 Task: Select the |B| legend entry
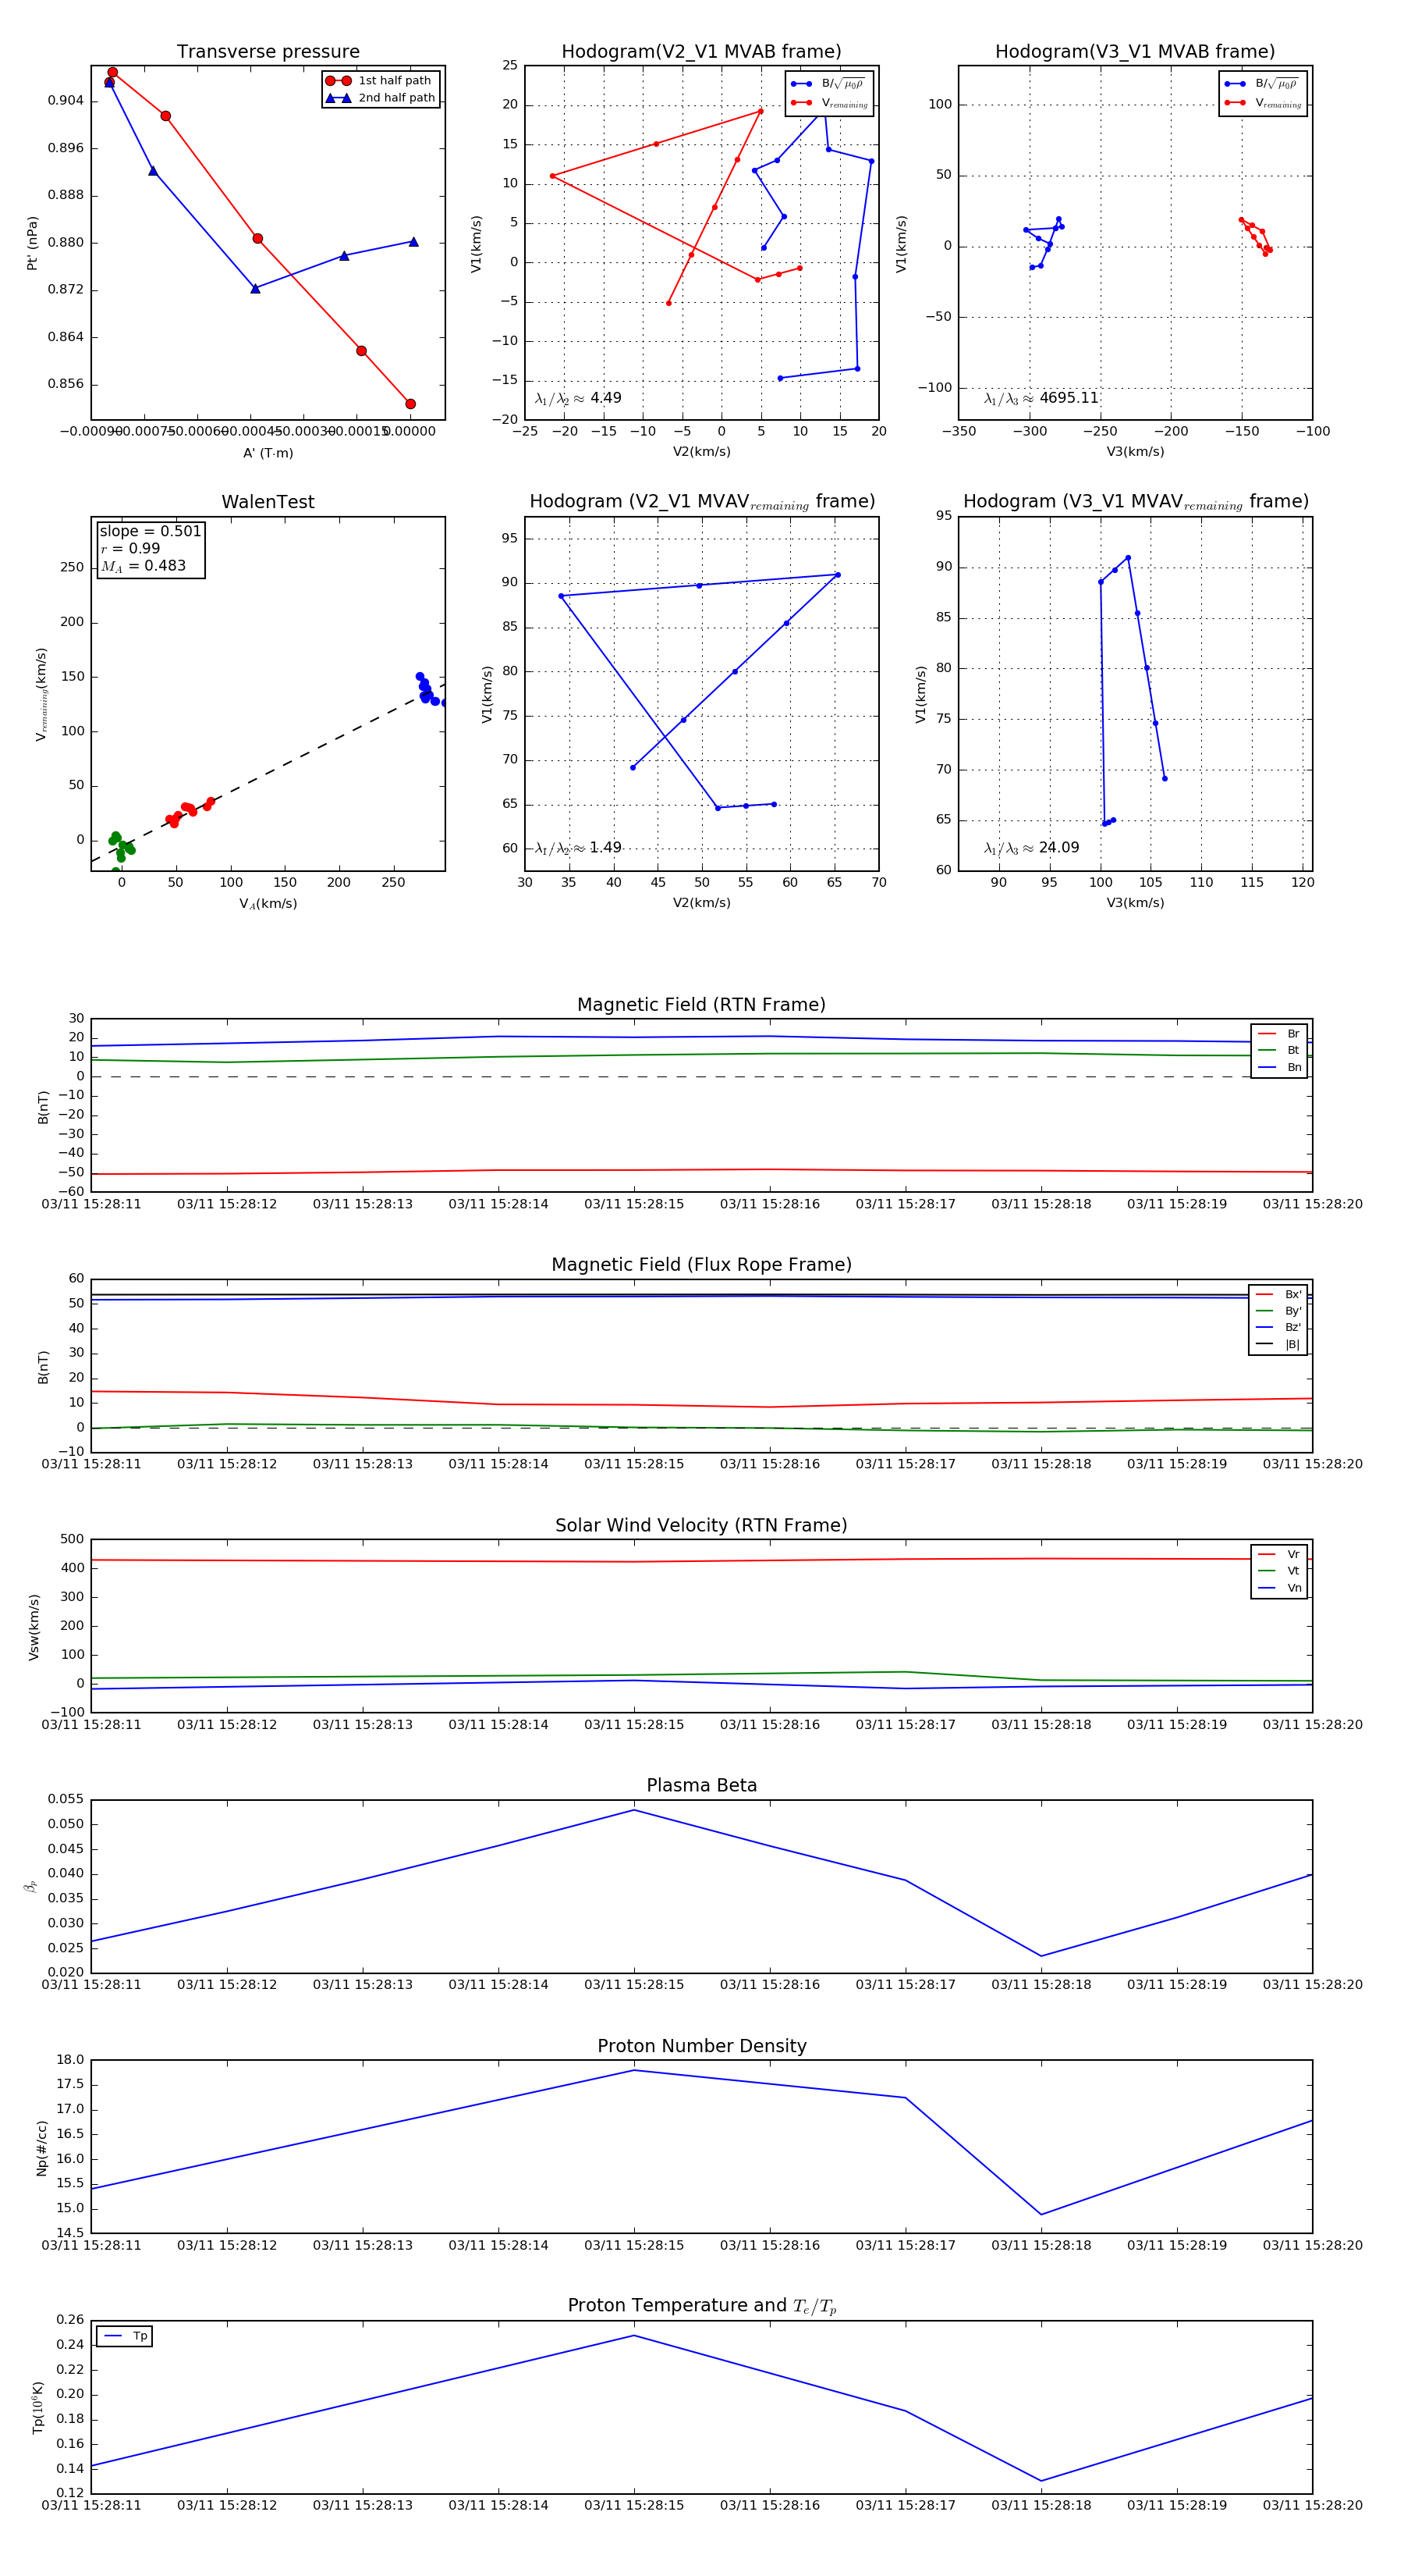[1278, 1345]
